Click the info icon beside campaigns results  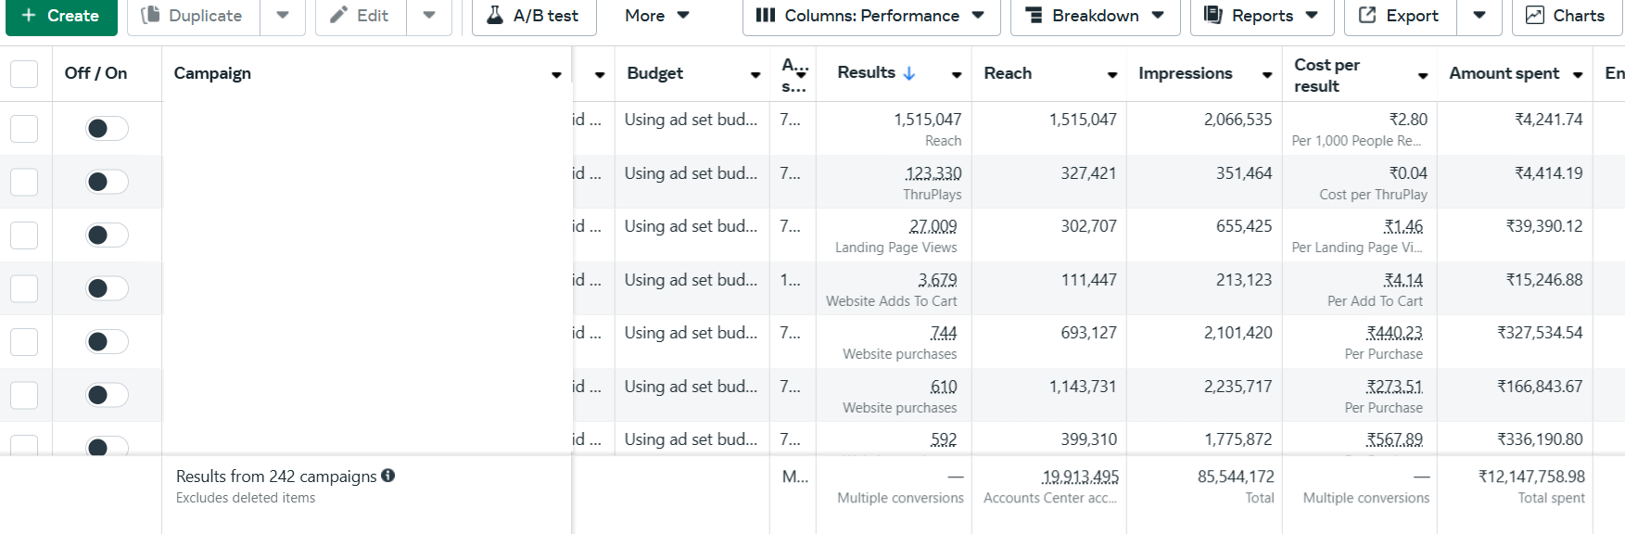(x=387, y=476)
